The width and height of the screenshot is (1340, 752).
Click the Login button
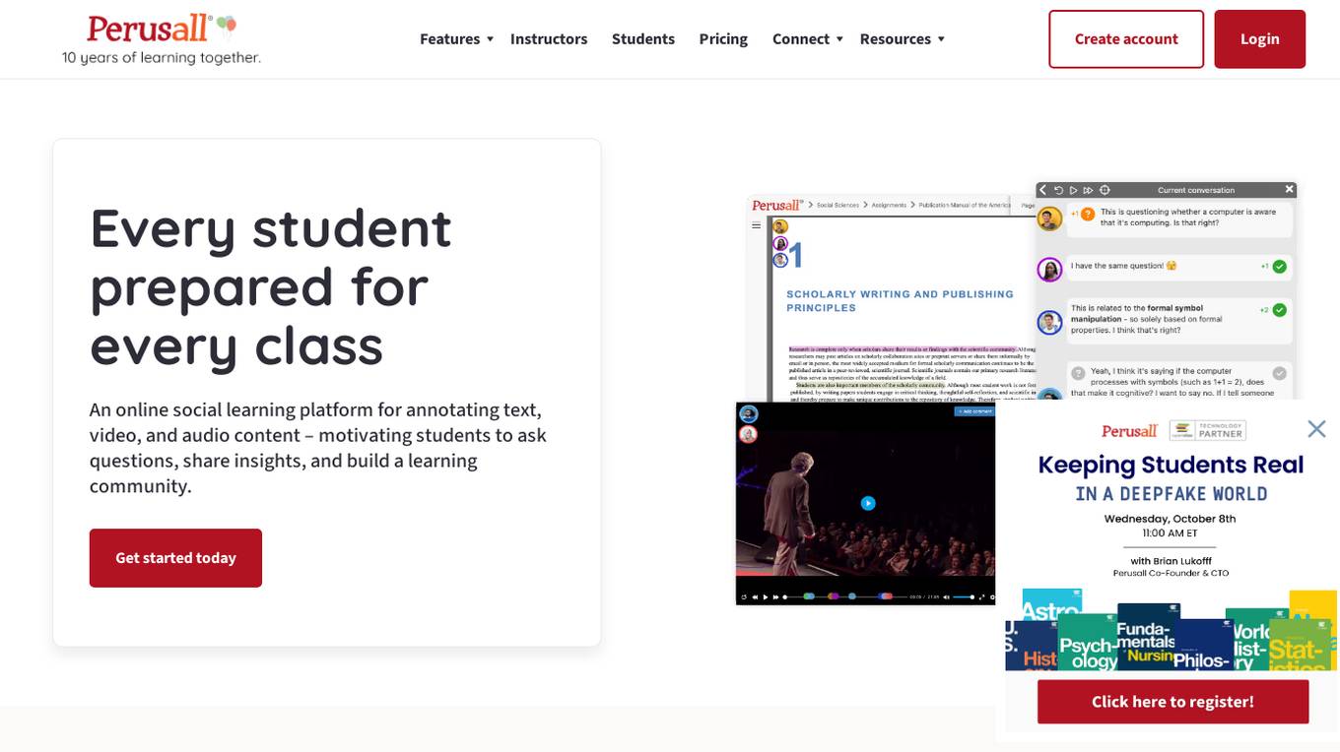tap(1259, 39)
